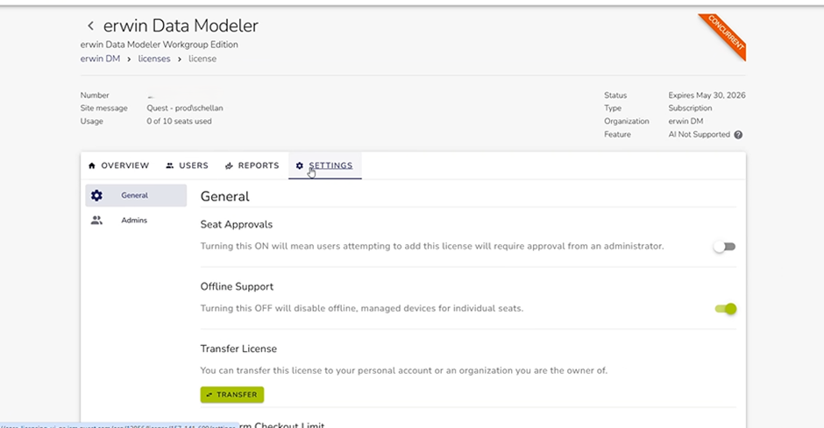Click the 0 of 10 seats used value
Screen dimensions: 824x428
(179, 121)
